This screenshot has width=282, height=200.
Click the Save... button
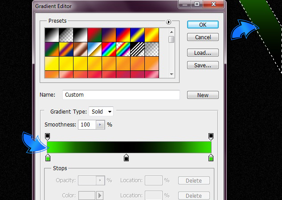point(203,65)
